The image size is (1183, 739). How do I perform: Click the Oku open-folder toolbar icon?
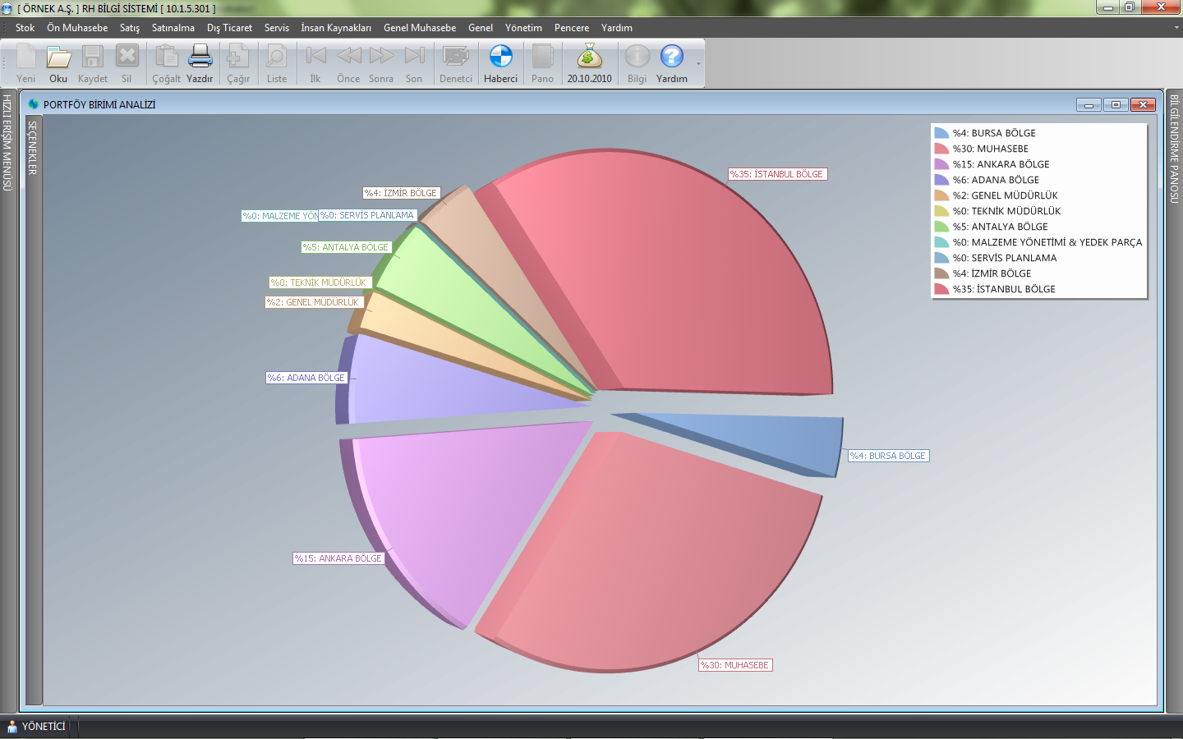tap(58, 57)
